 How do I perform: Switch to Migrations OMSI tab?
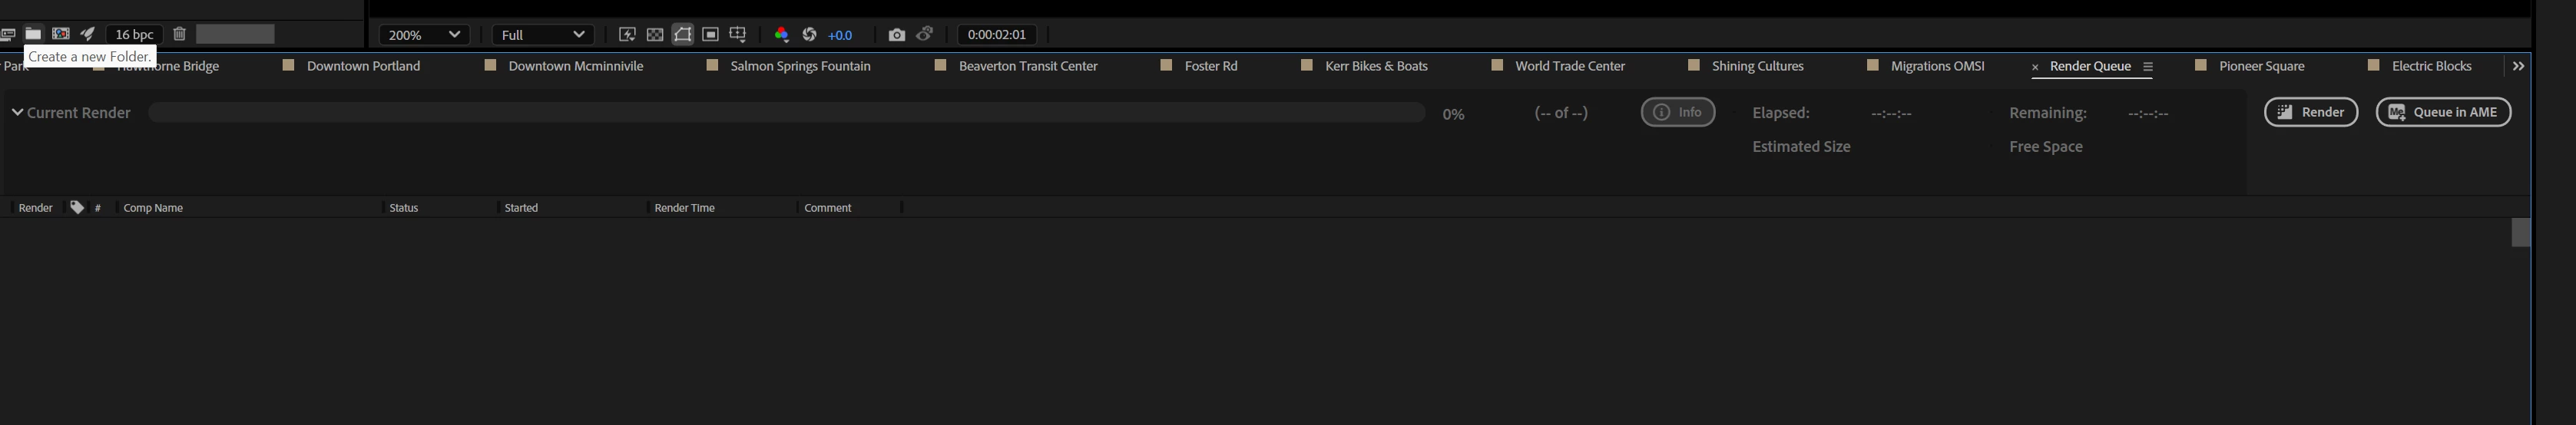[x=1938, y=66]
